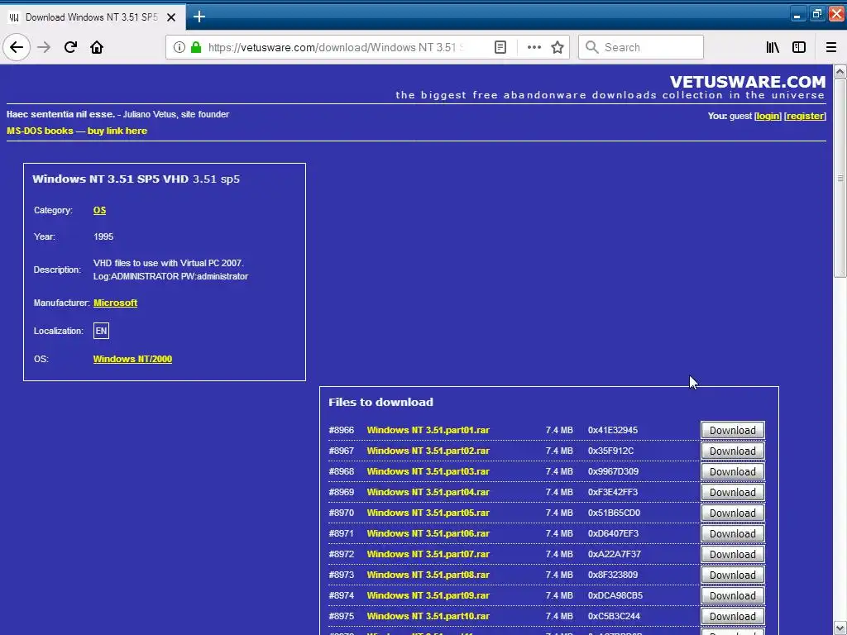Open a new tab with plus icon

tap(199, 17)
